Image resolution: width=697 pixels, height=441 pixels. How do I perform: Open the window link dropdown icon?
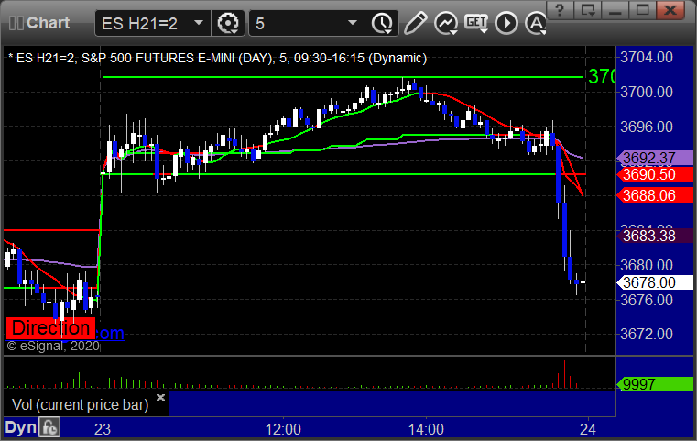coord(588,10)
